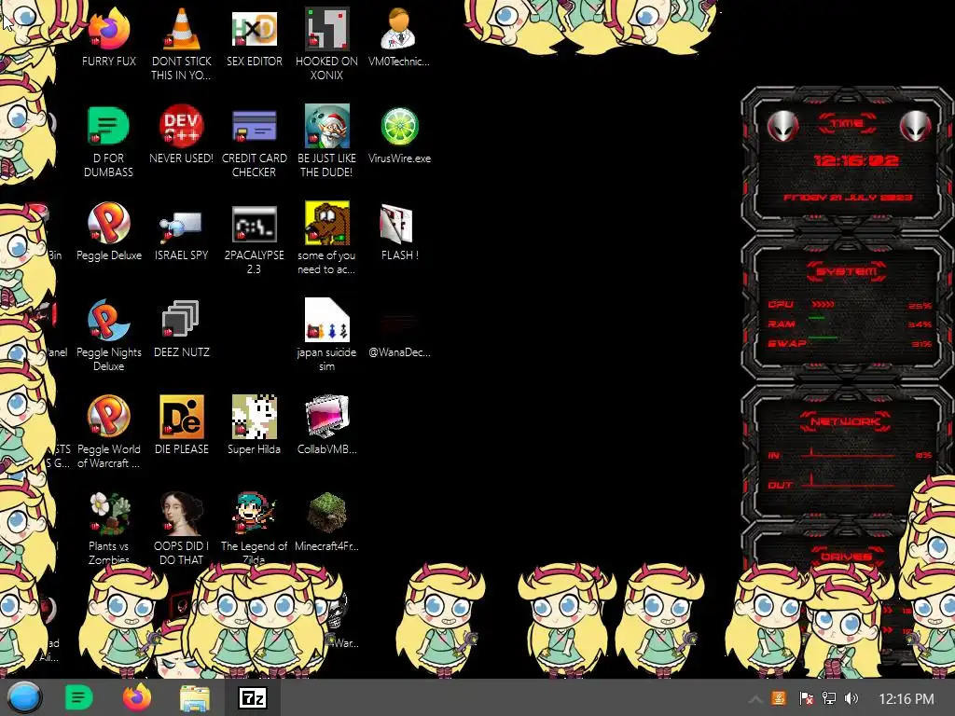Launch Peggle Deluxe shortcut
This screenshot has width=955, height=716.
click(x=109, y=223)
